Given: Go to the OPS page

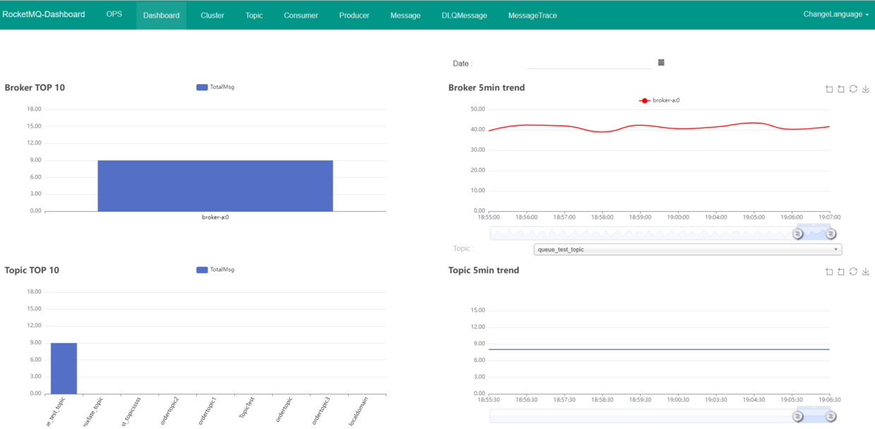Looking at the screenshot, I should 114,14.
